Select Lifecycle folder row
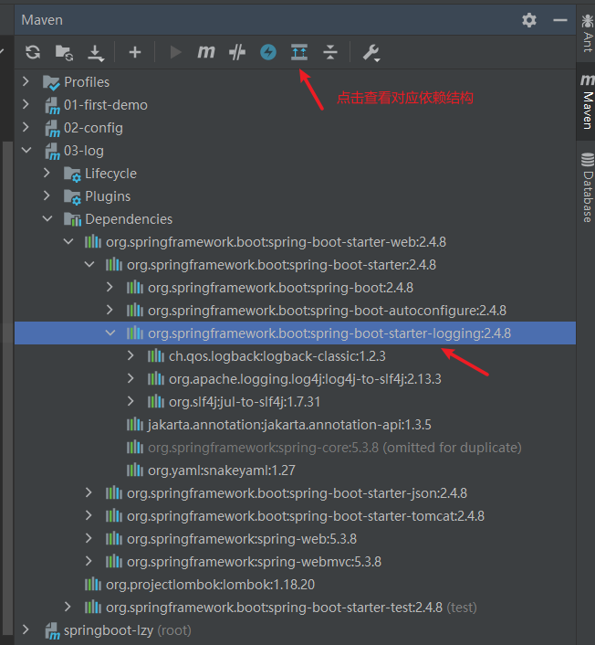The height and width of the screenshot is (645, 595). pyautogui.click(x=295, y=174)
